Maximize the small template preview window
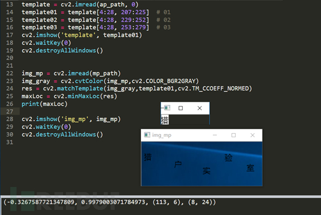This screenshot has height=215, width=321. click(181, 108)
